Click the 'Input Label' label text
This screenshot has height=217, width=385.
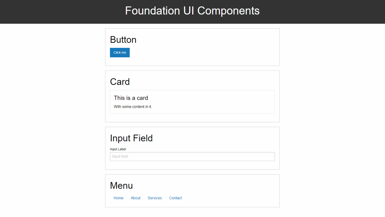coord(118,149)
